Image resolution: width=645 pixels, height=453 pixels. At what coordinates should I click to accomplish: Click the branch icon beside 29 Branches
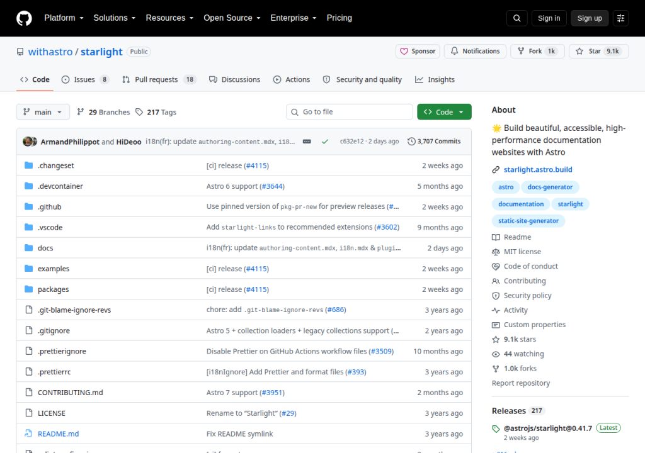click(81, 112)
